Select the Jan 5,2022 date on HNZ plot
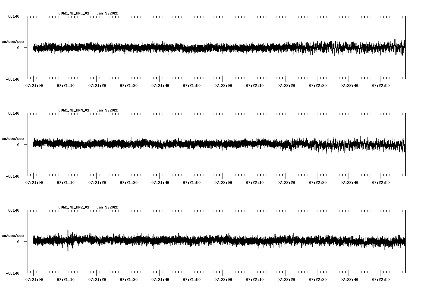 point(107,207)
